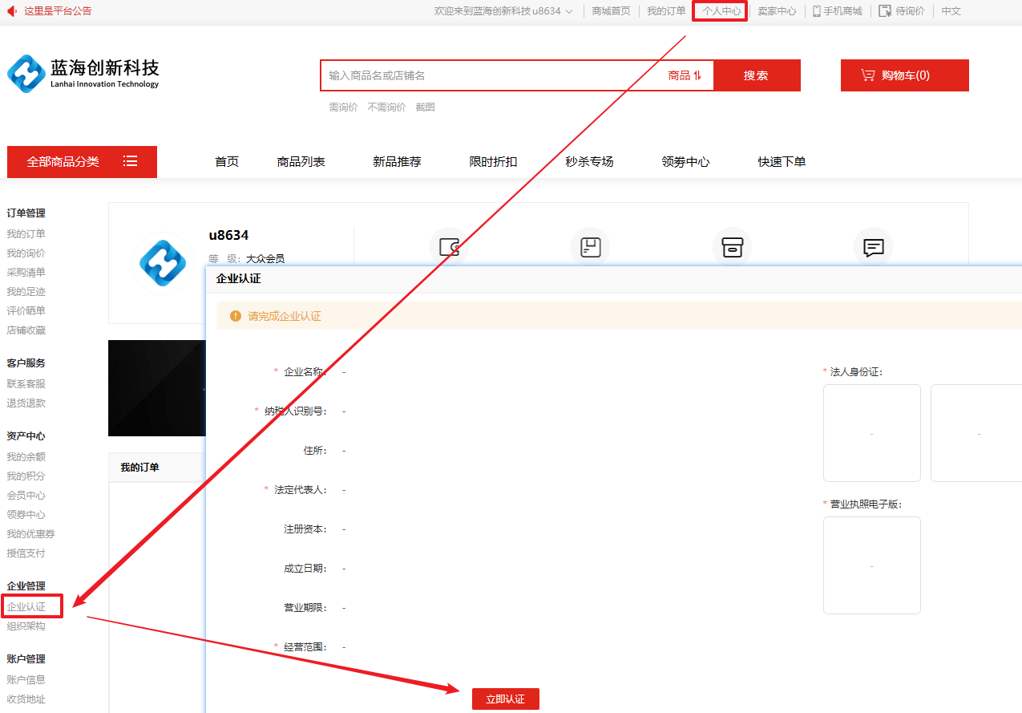Open the wallet icon in profile panel
This screenshot has width=1022, height=713.
click(449, 247)
